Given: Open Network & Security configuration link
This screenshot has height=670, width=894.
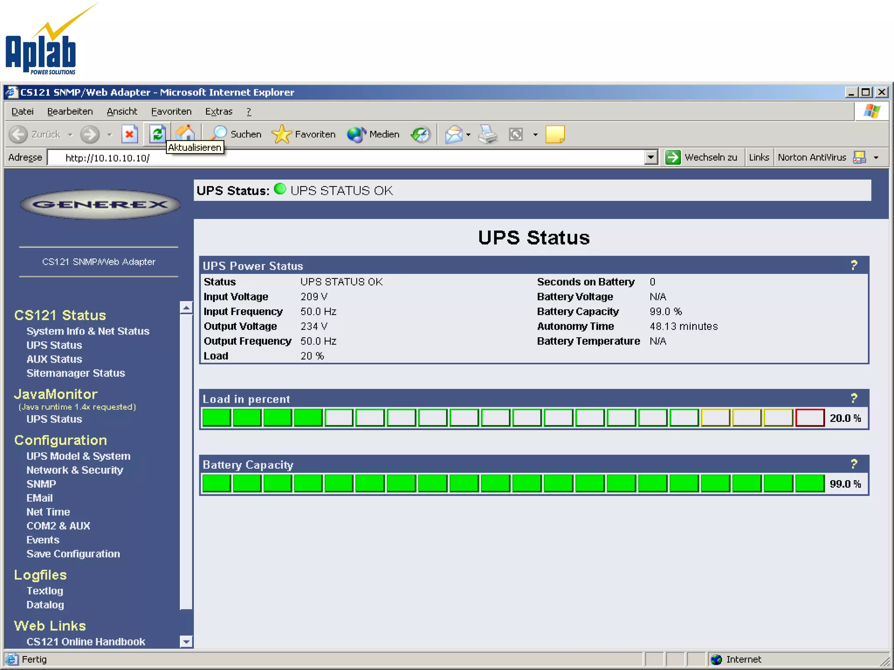Looking at the screenshot, I should coord(75,470).
